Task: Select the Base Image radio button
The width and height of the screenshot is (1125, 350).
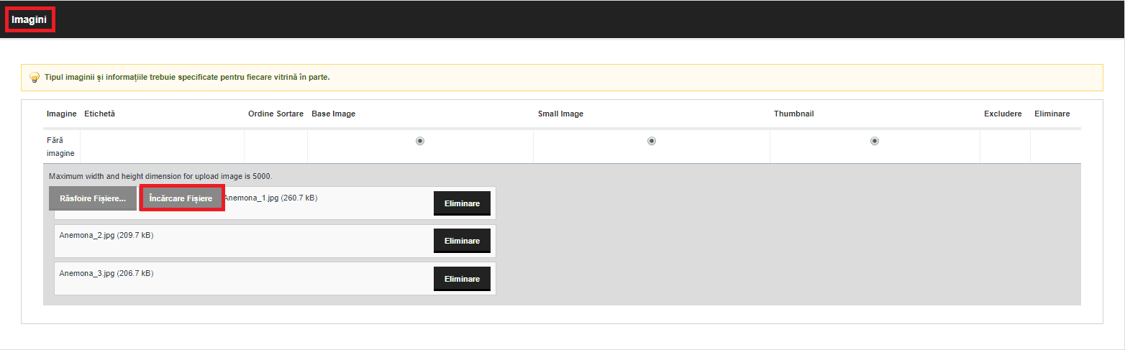Action: (x=420, y=141)
